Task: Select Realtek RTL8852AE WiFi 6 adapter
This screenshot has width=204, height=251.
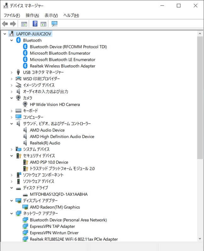Action: pos(74,239)
